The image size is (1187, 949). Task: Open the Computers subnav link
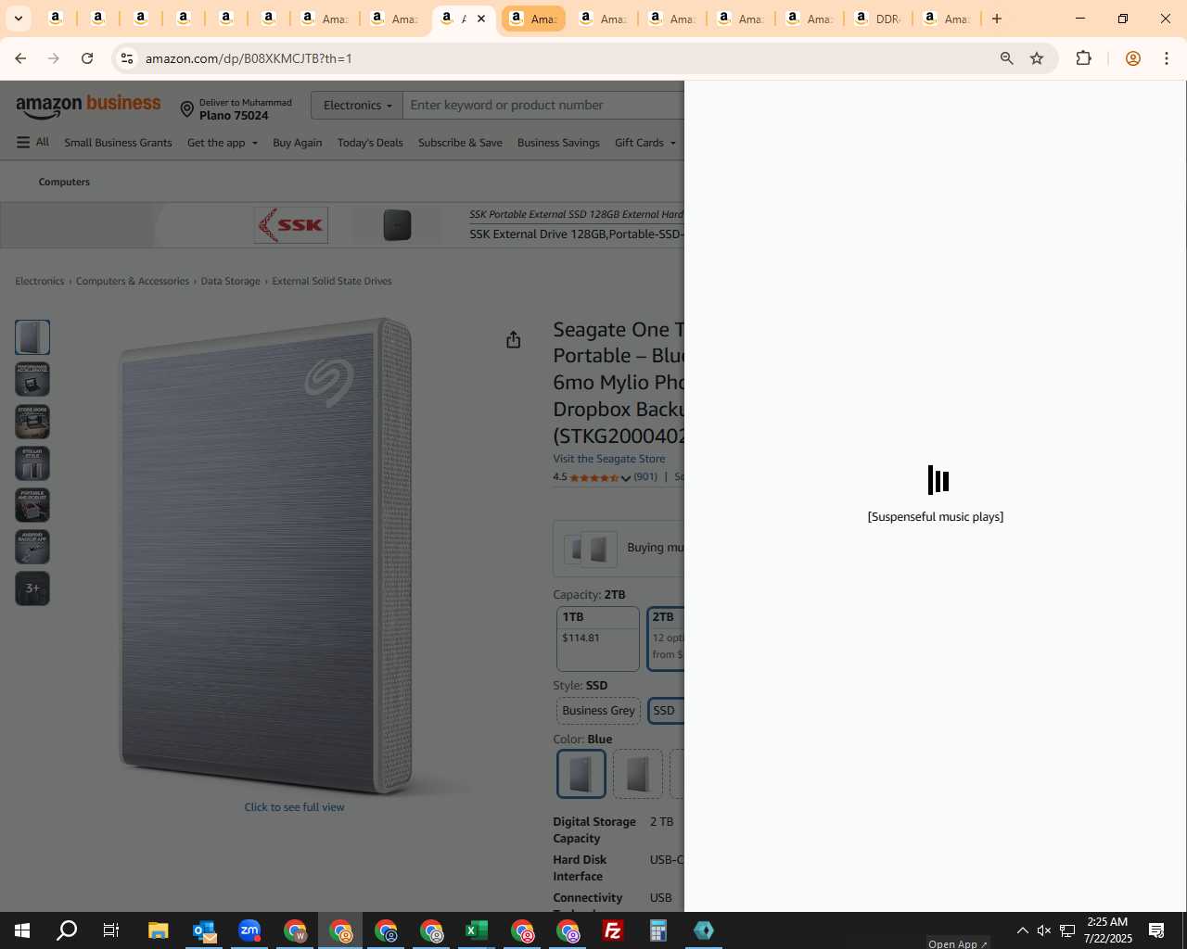[x=64, y=182]
